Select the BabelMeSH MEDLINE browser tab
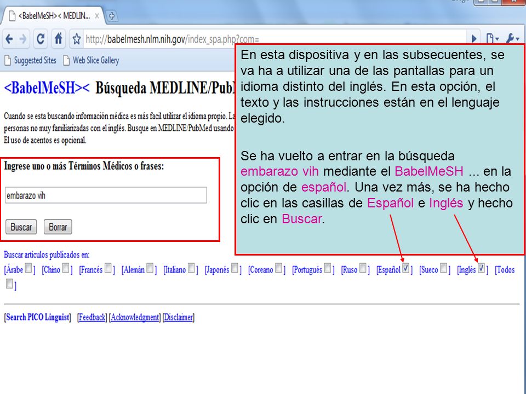 tap(54, 16)
